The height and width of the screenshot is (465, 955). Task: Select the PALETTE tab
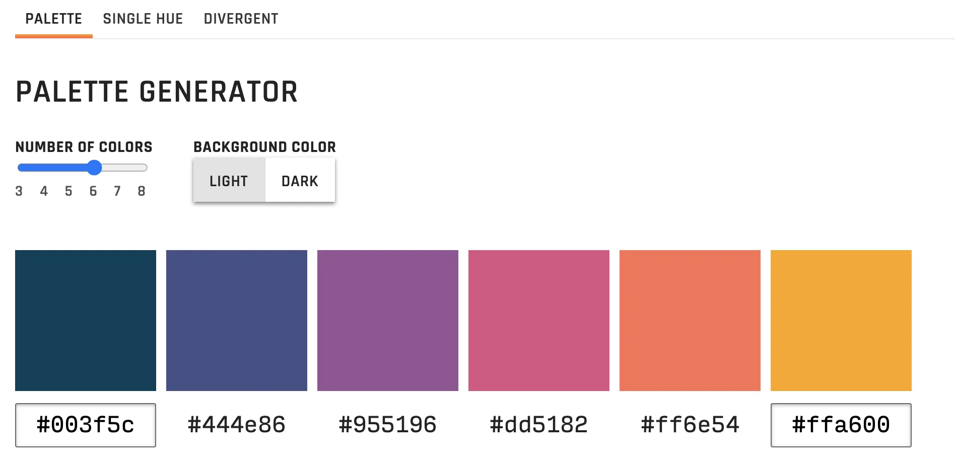(53, 19)
